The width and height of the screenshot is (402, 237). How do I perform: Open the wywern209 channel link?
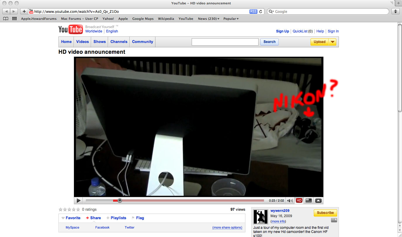pos(280,211)
